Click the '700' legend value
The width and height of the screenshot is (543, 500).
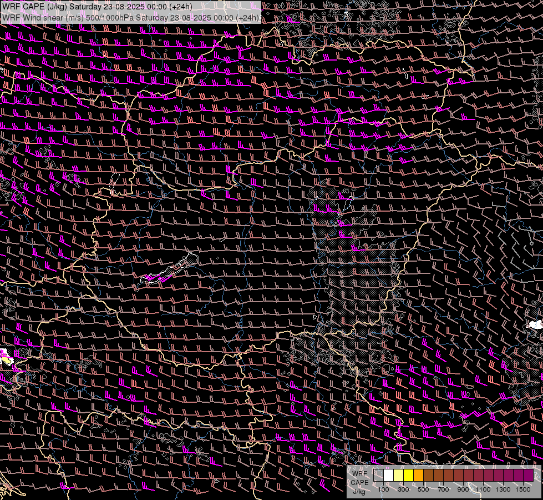tap(444, 489)
